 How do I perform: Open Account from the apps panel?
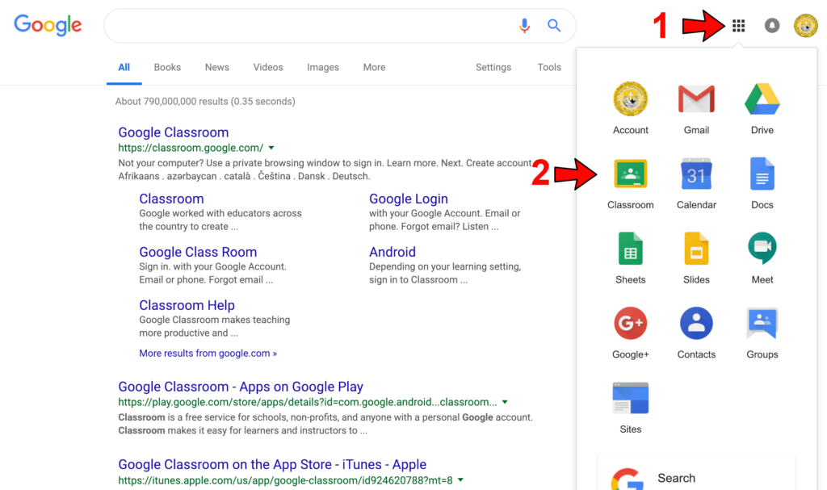coord(630,108)
